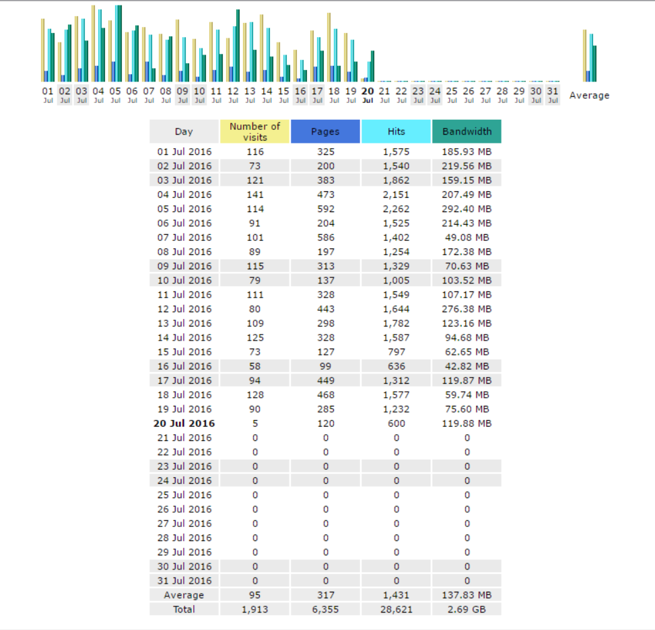Click the Average bar group in chart
Viewport: 655px width, 630px height.
tap(590, 56)
